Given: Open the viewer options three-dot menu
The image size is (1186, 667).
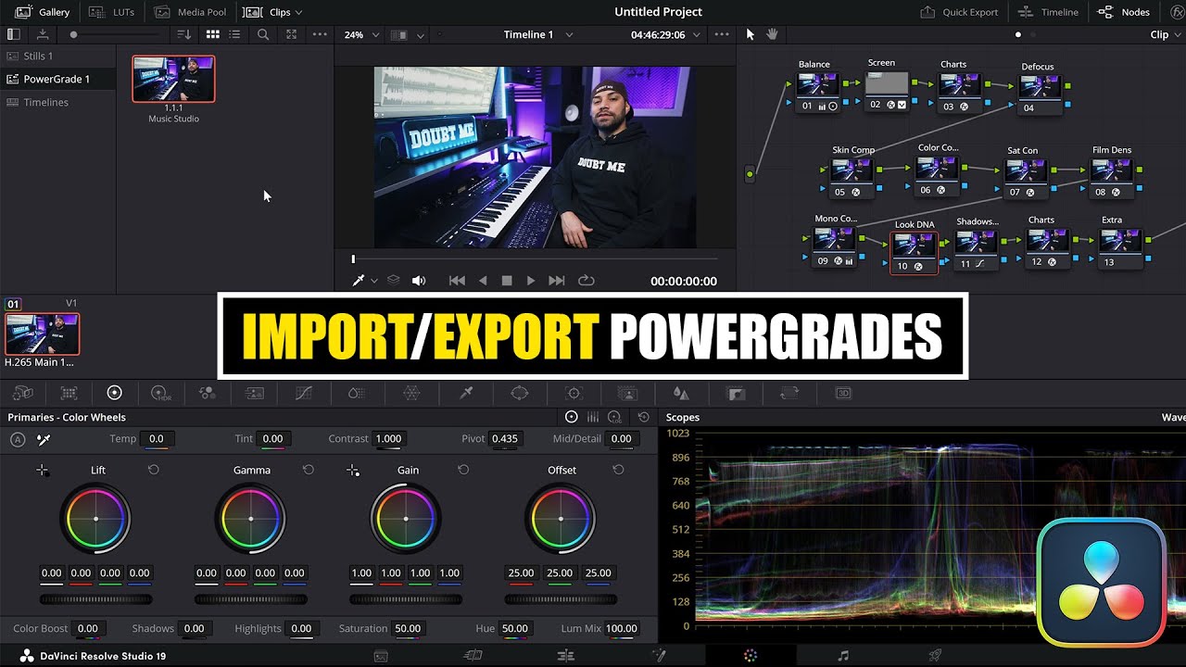Looking at the screenshot, I should tap(722, 34).
